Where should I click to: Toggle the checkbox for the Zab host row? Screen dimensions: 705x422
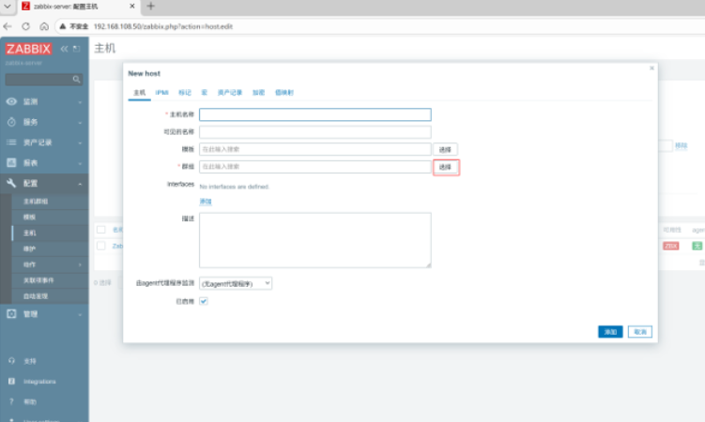click(x=101, y=246)
